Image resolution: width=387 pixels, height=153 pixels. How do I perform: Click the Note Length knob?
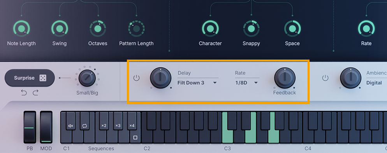pos(21,29)
